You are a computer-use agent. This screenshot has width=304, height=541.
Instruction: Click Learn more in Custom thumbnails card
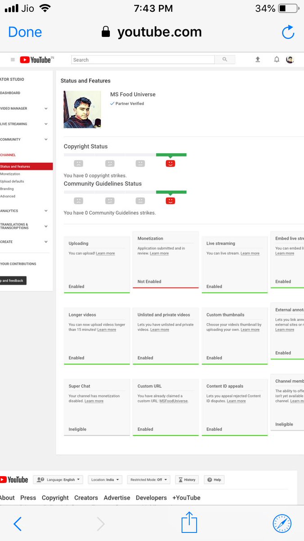point(250,330)
